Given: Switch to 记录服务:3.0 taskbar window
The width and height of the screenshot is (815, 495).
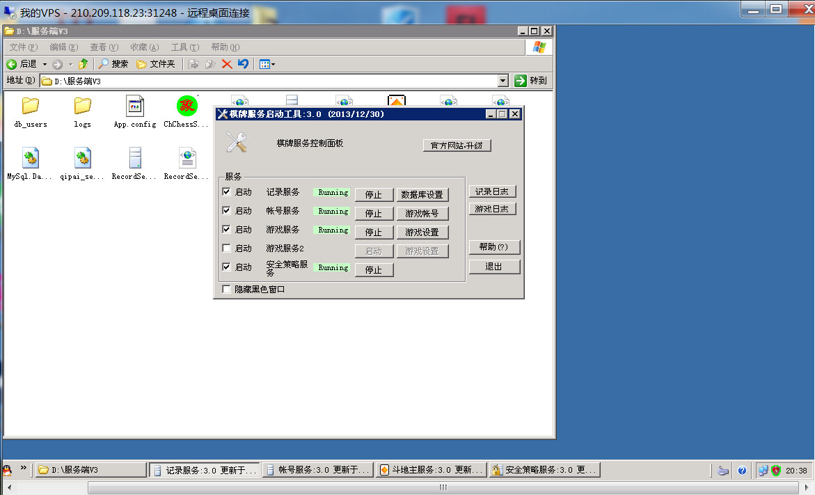Looking at the screenshot, I should point(205,470).
